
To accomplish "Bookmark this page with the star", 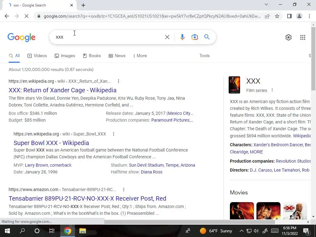I will coord(277,16).
